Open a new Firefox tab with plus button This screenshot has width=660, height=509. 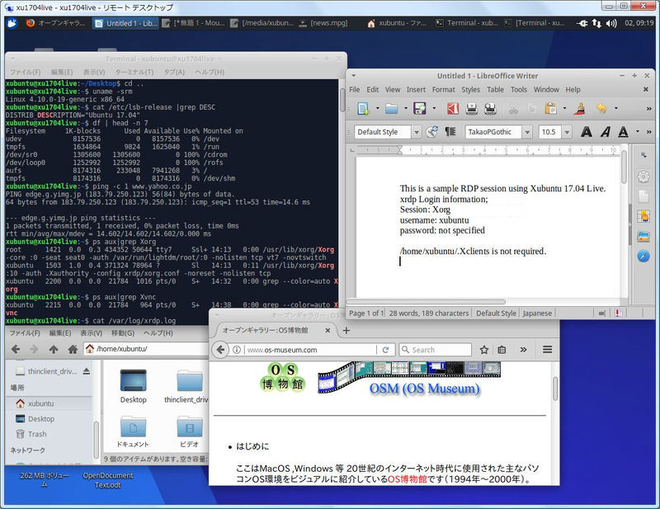click(346, 331)
